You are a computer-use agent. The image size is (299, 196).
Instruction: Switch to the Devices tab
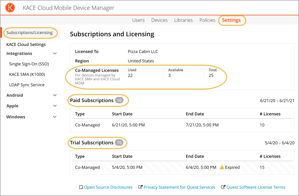(x=160, y=20)
